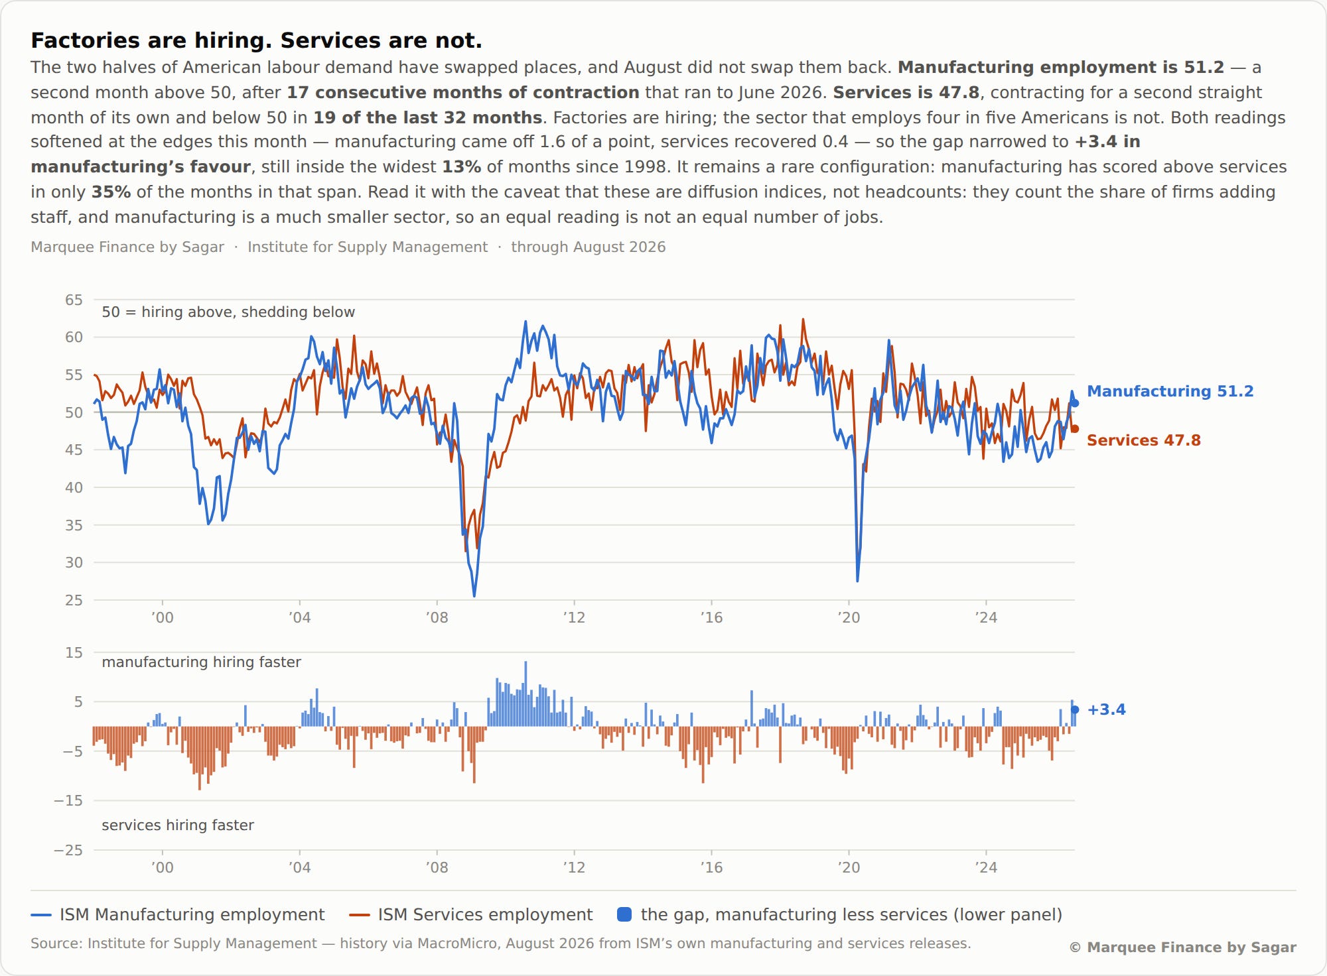Click Marquee Finance by Sagar byline
Image resolution: width=1327 pixels, height=976 pixels.
127,247
